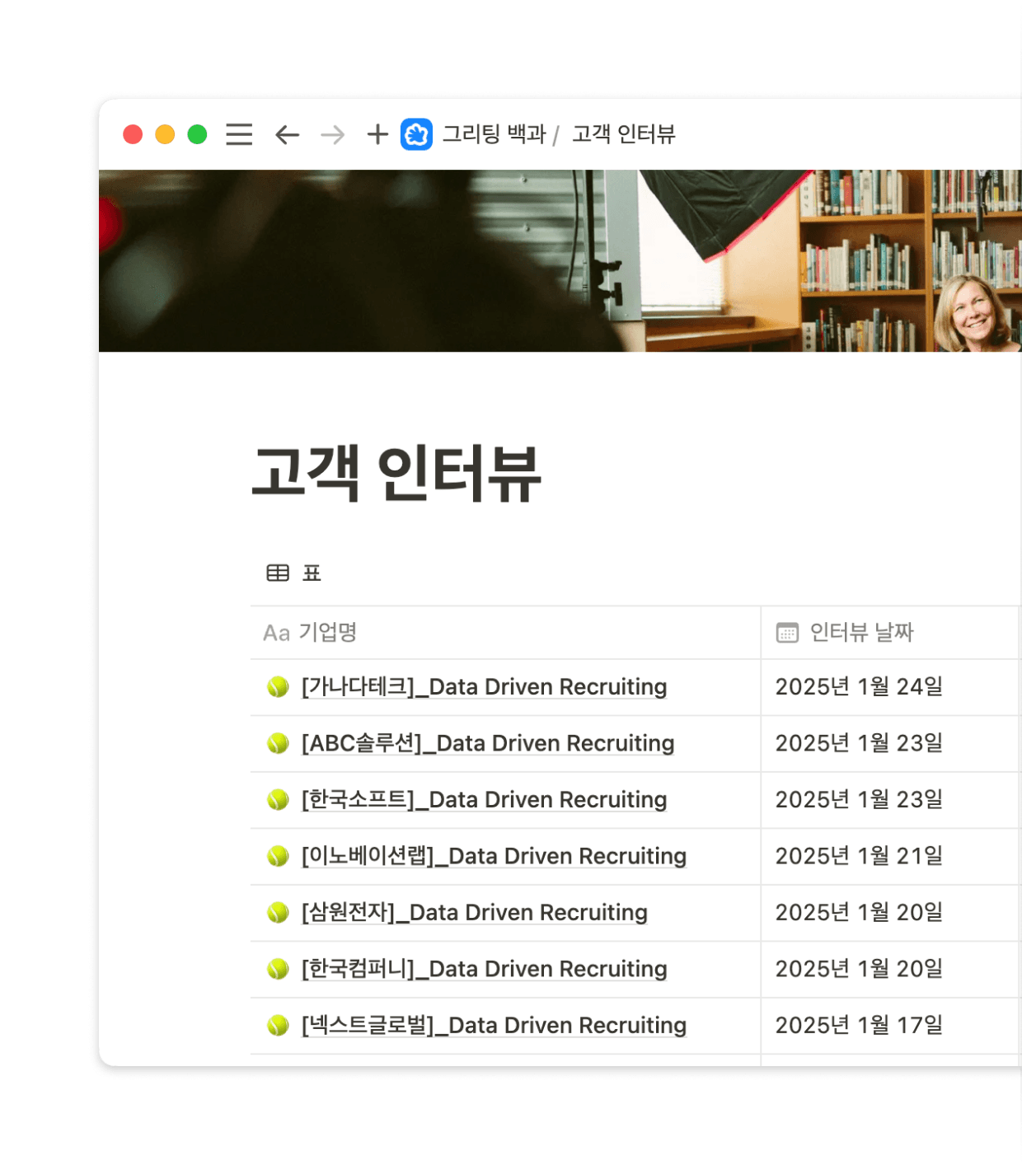Click the calendar icon beside 인터뷰 날짜
Viewport: 1022px width, 1165px height.
(x=786, y=632)
